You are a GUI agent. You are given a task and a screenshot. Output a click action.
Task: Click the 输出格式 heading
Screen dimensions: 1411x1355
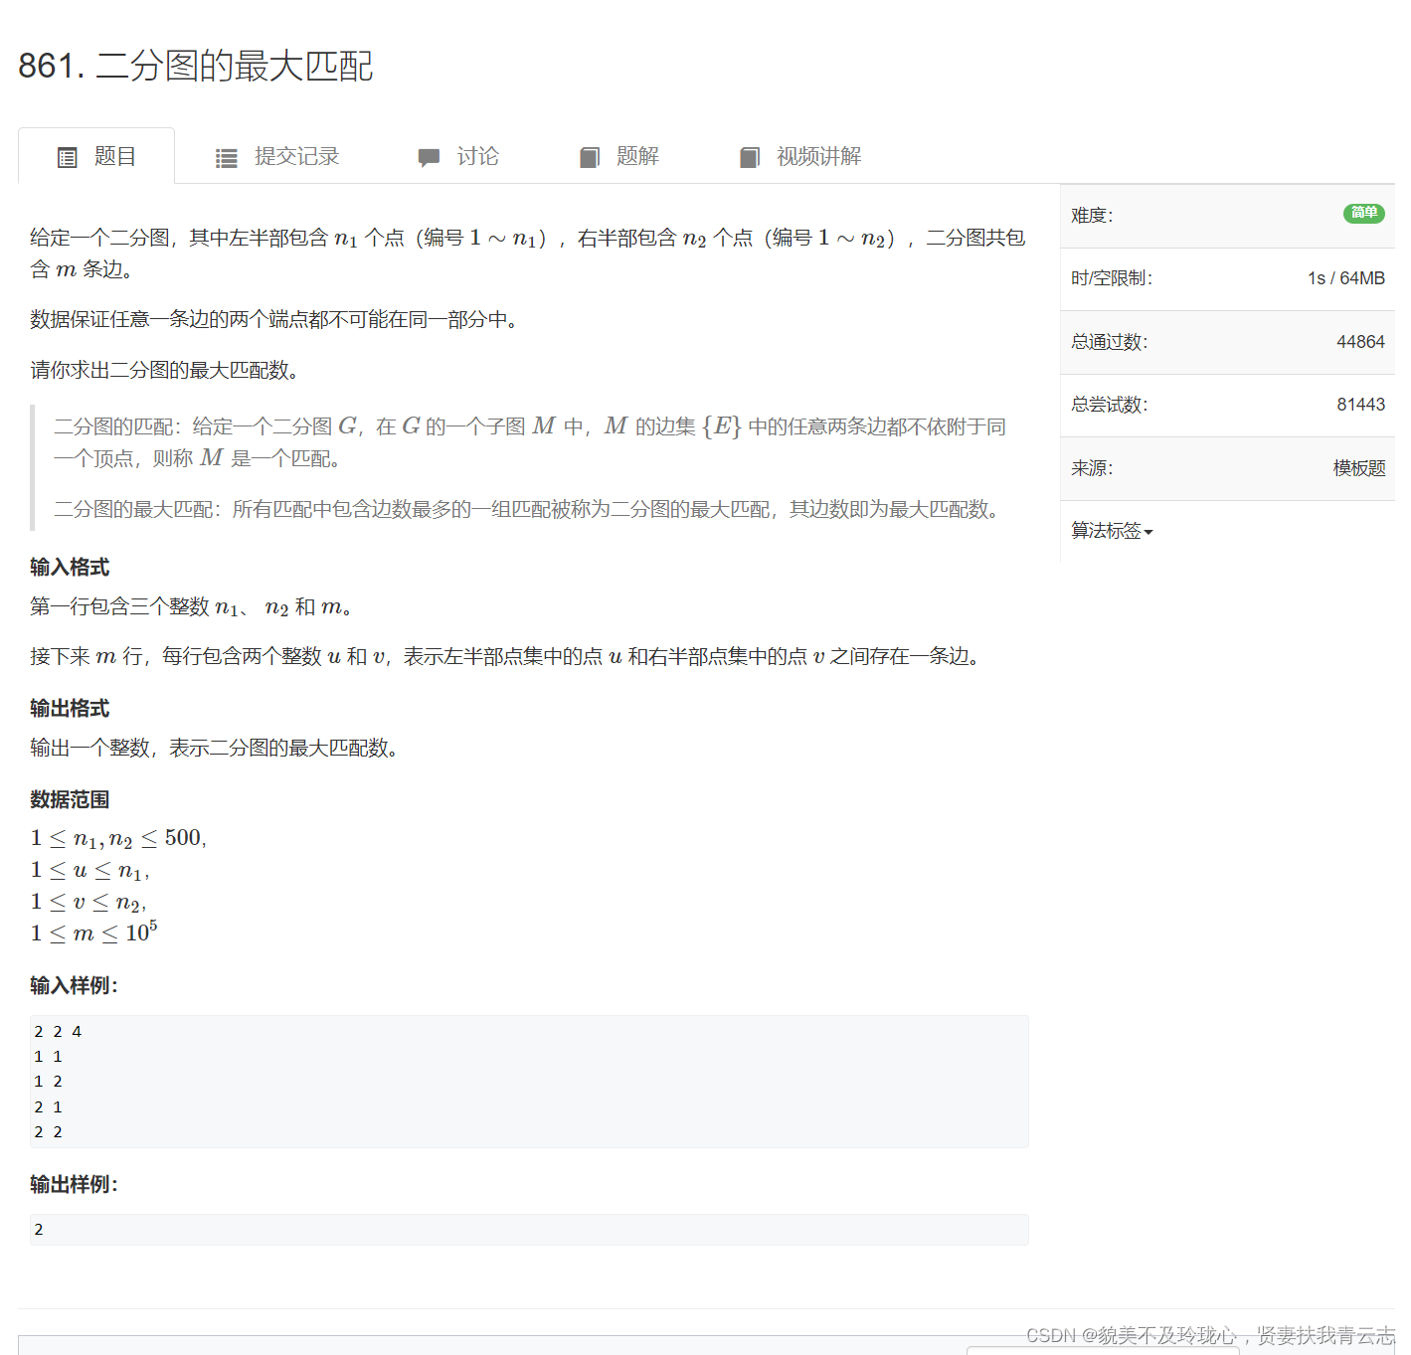[x=70, y=709]
